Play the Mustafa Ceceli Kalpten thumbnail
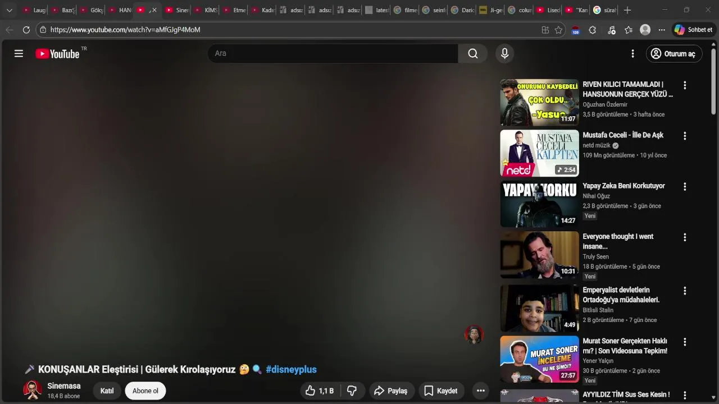719x404 pixels. 539,153
